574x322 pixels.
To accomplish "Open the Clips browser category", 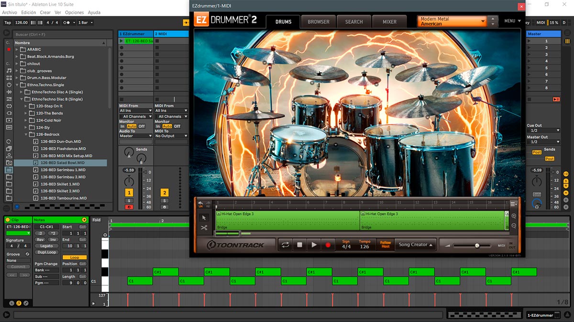I will (9, 120).
